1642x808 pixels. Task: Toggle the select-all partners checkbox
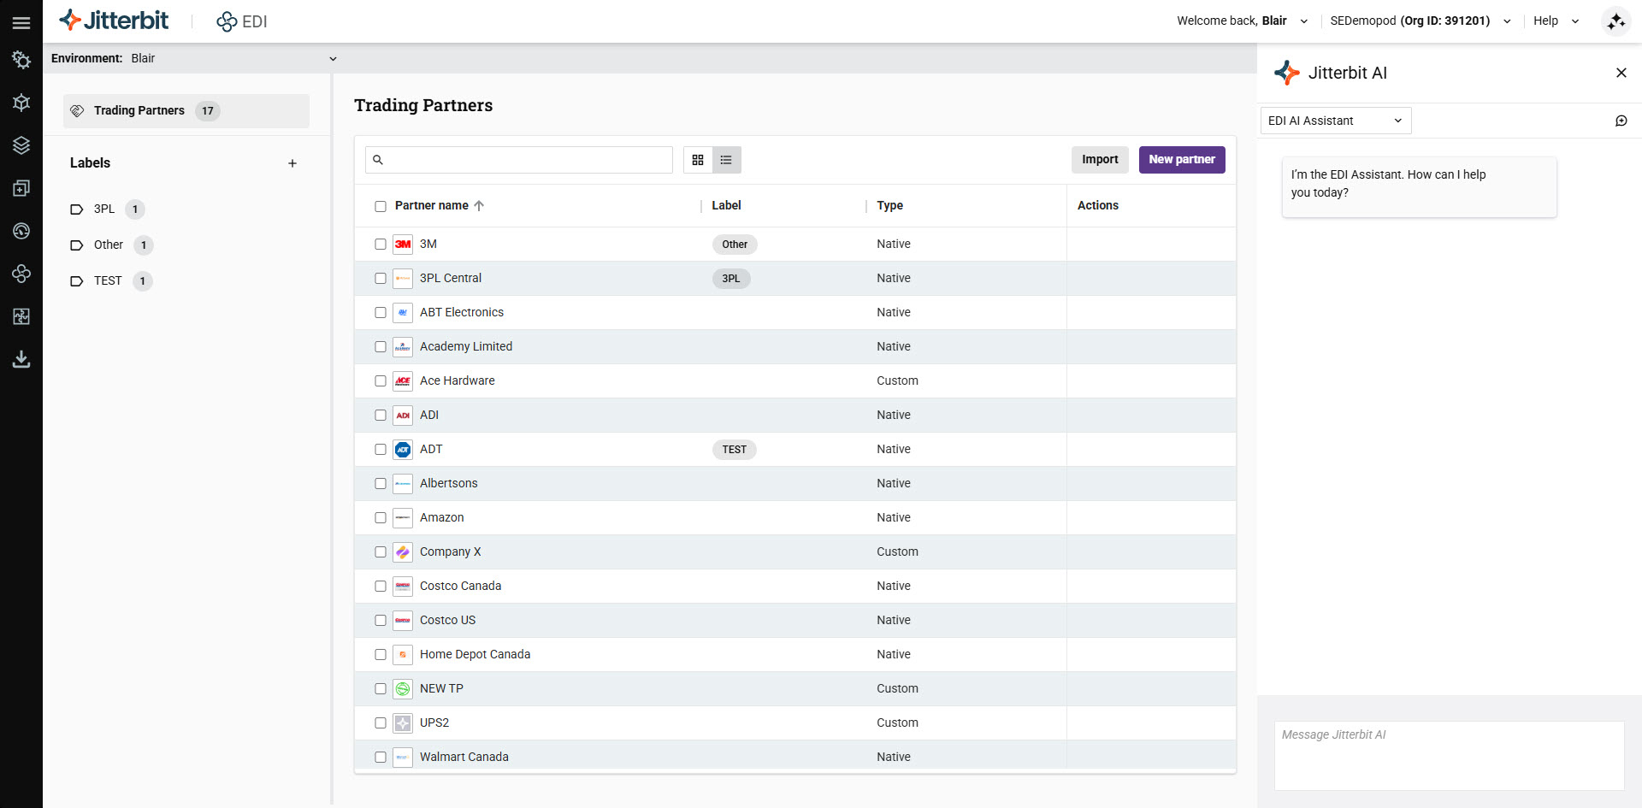click(381, 206)
